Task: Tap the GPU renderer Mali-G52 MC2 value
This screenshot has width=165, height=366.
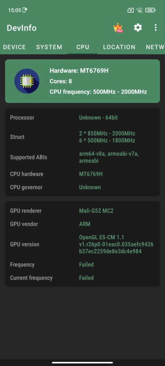Action: [x=96, y=211]
